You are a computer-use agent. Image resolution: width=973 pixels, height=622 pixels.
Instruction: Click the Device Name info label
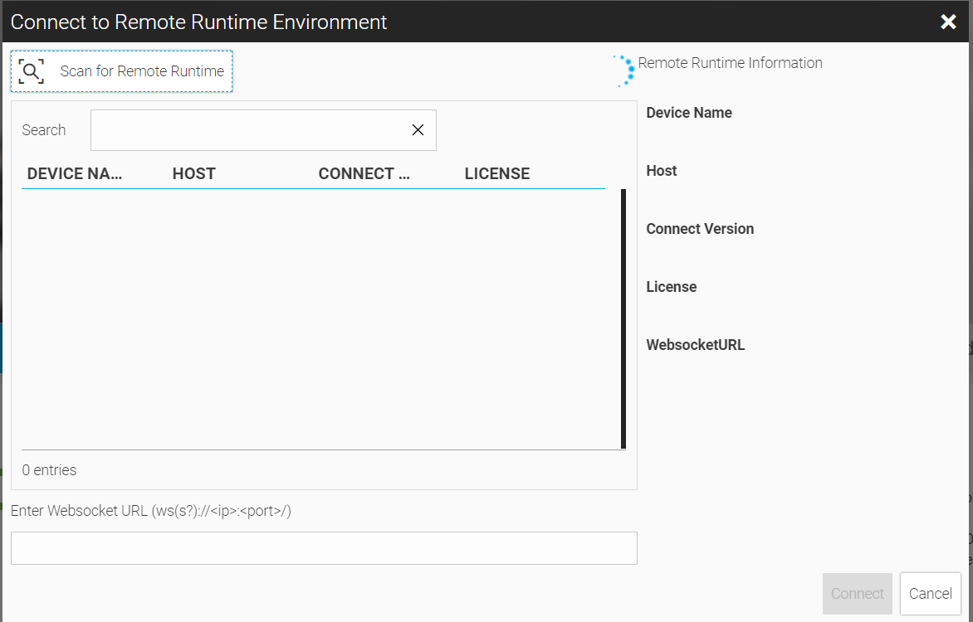[x=689, y=113]
